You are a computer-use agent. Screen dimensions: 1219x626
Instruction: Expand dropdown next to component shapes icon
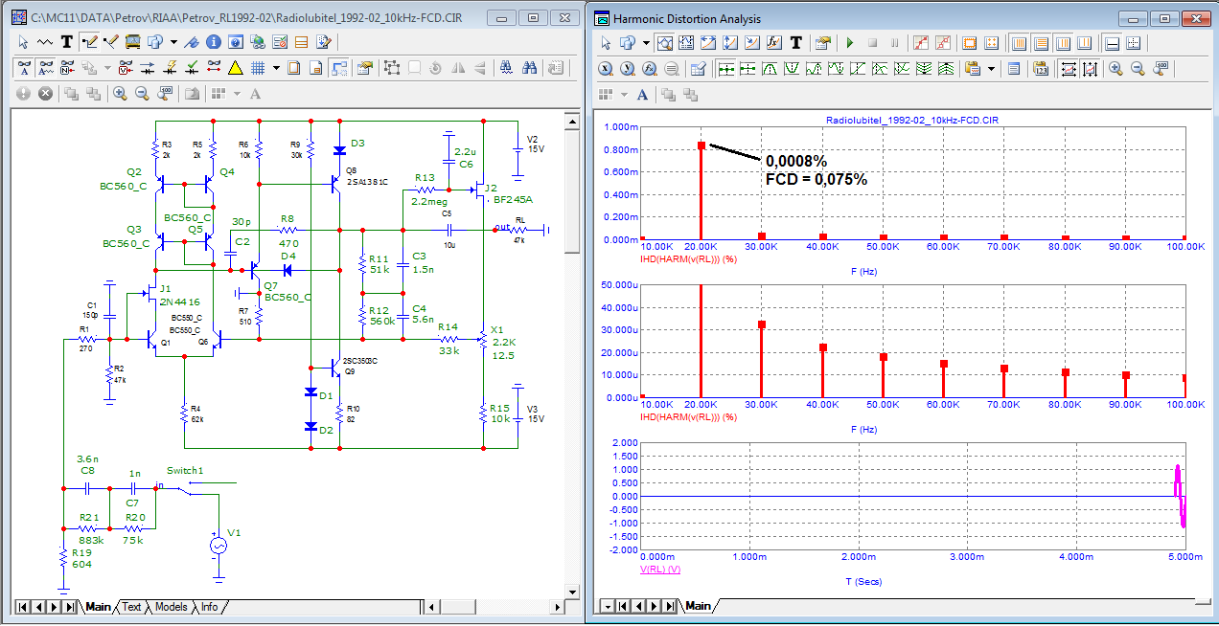[172, 42]
